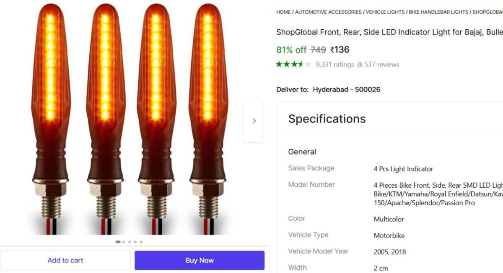Image resolution: width=503 pixels, height=273 pixels.
Task: Select the second carousel dot indicator
Action: pyautogui.click(x=124, y=242)
